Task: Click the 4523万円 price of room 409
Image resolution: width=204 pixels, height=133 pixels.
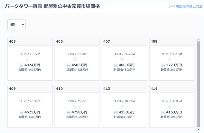Action: [32, 112]
